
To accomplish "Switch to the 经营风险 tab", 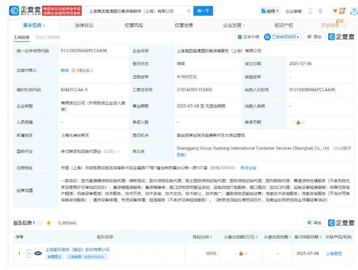I will [134, 25].
